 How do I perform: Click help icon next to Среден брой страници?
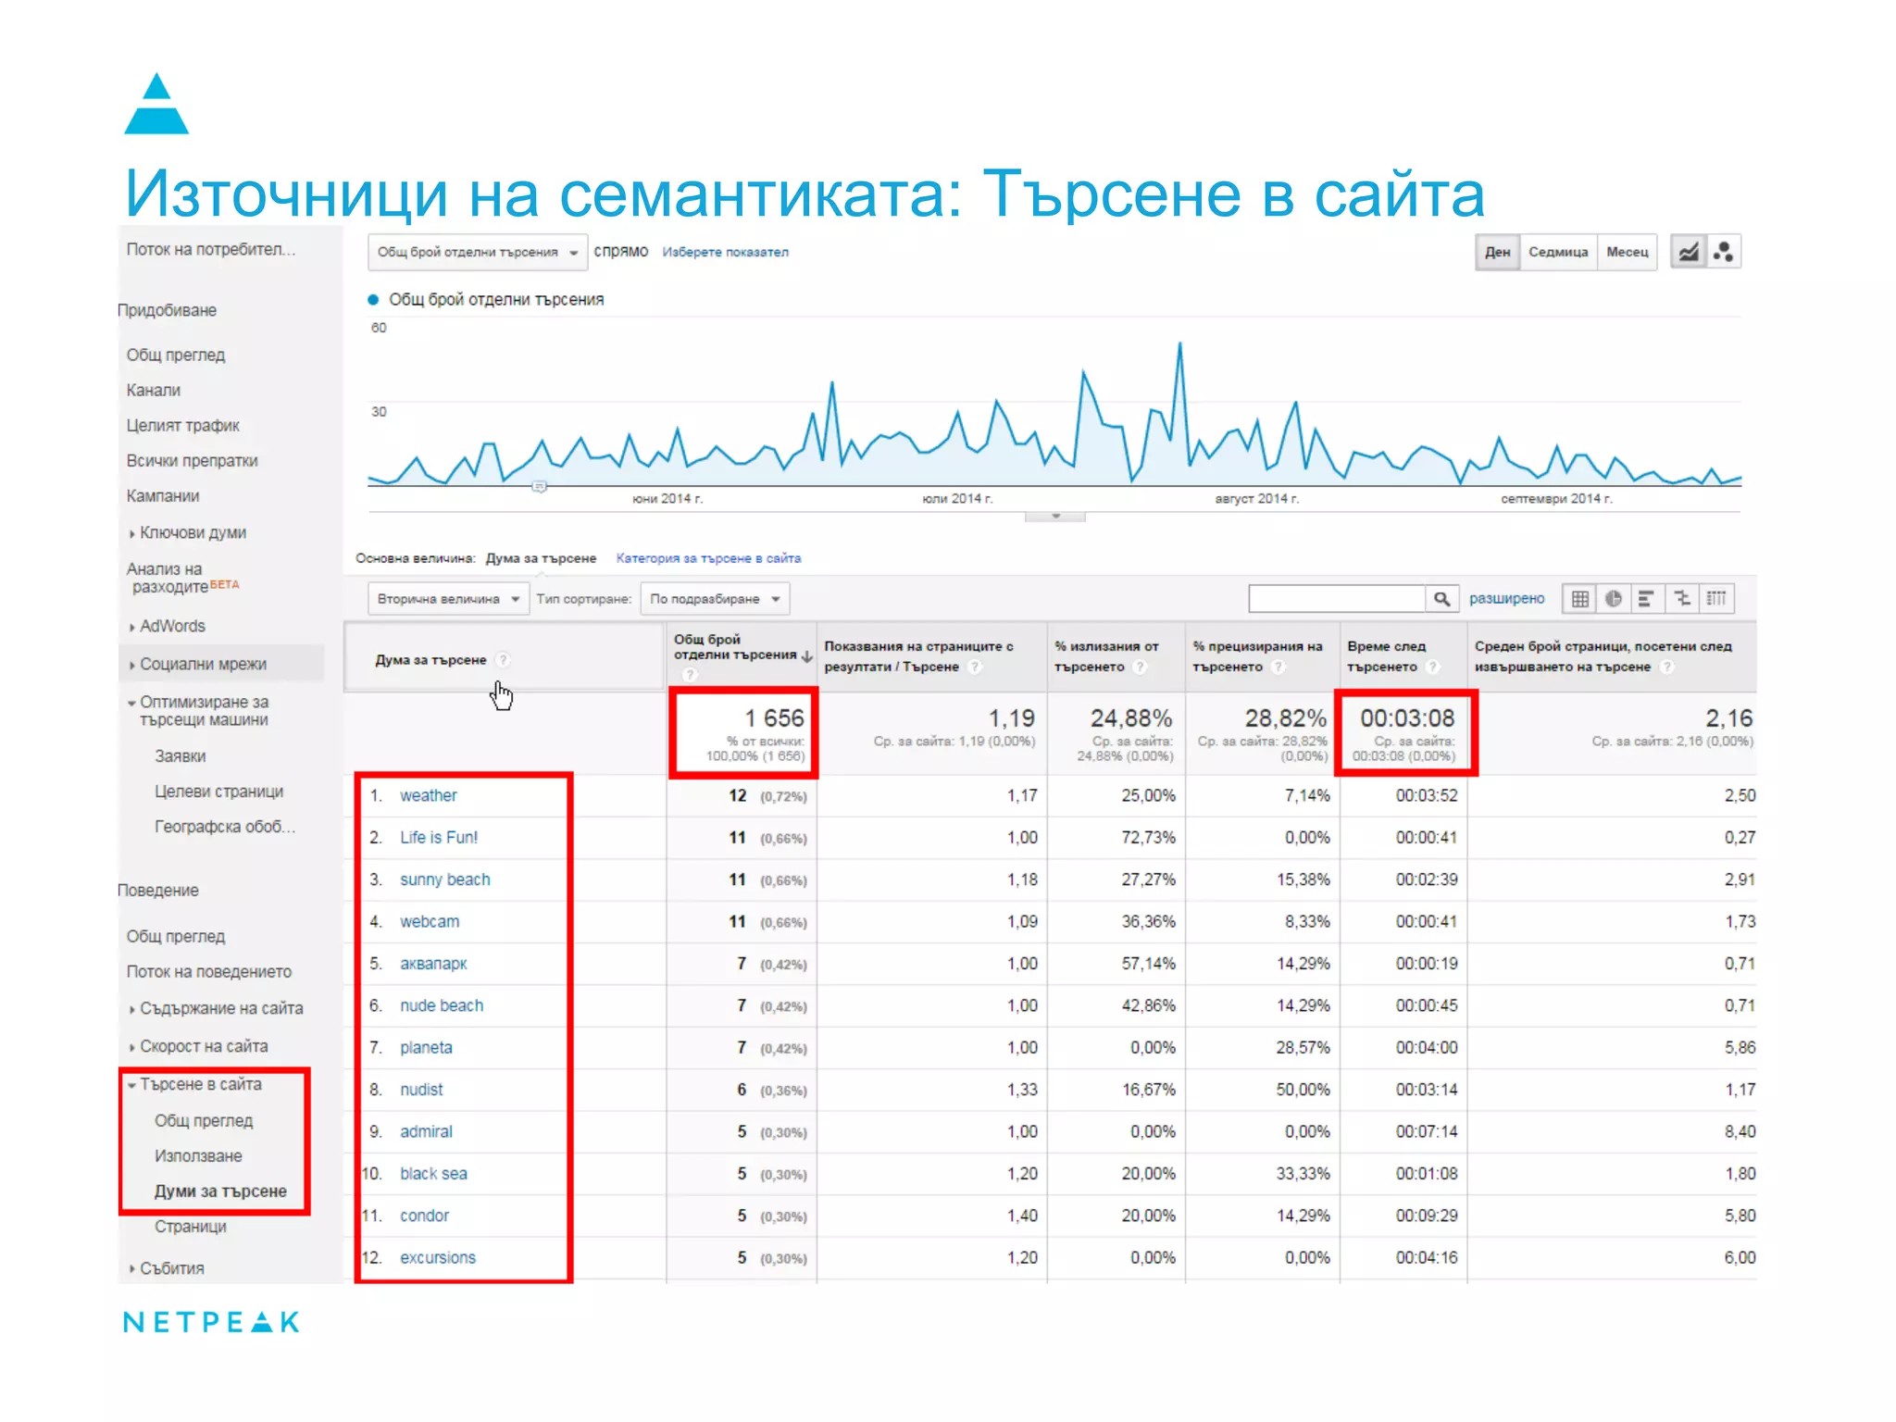point(1667,667)
